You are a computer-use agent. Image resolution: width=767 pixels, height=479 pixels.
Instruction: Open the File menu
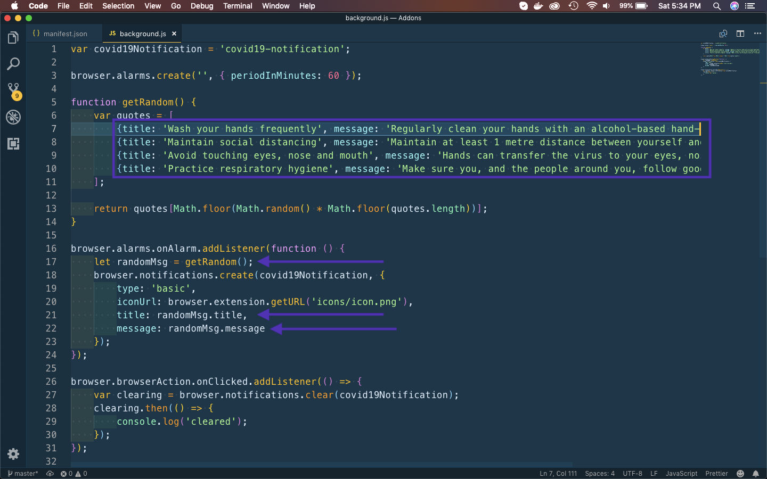click(x=63, y=6)
